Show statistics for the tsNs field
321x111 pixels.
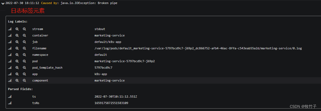click(x=10, y=103)
